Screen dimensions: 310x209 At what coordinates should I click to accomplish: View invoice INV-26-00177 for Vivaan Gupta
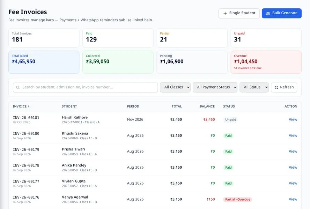tap(293, 183)
